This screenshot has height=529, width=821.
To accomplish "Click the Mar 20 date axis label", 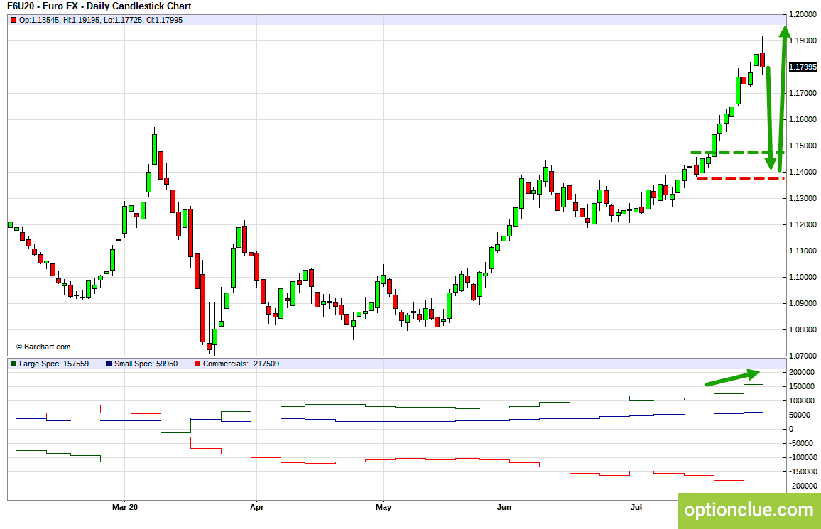I will [125, 507].
